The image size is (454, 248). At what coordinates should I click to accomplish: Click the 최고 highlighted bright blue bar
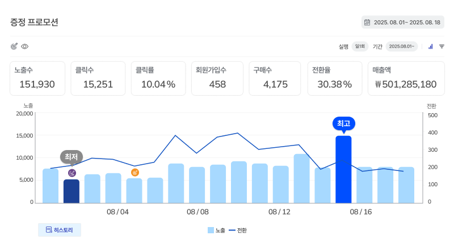[x=343, y=169]
